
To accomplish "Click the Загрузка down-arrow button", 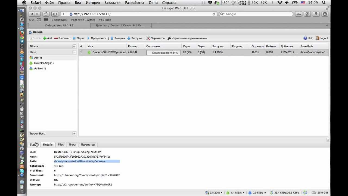I will coord(135,38).
